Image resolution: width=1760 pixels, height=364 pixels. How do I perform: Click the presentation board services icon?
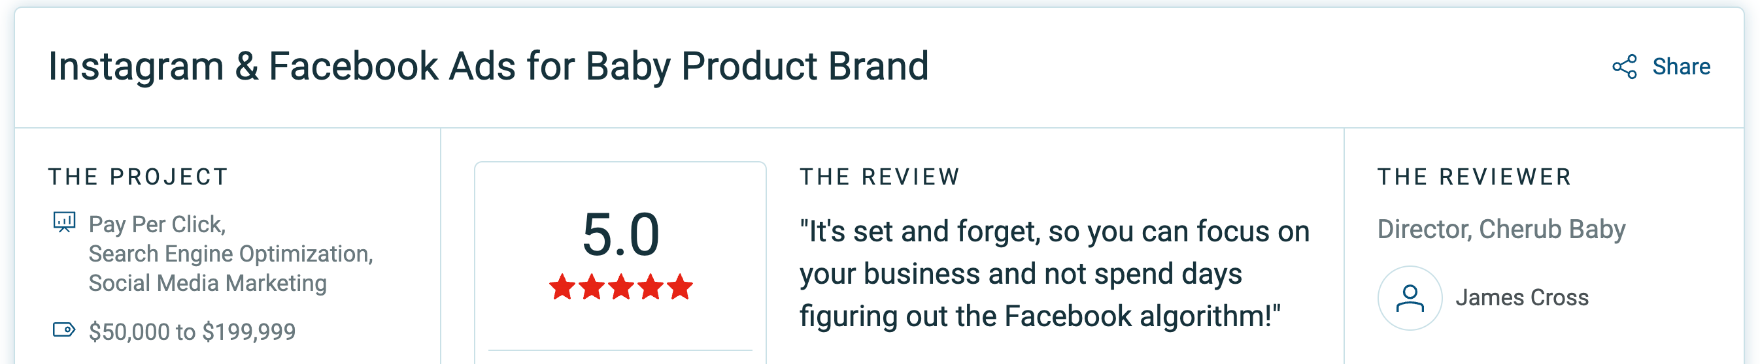point(64,222)
